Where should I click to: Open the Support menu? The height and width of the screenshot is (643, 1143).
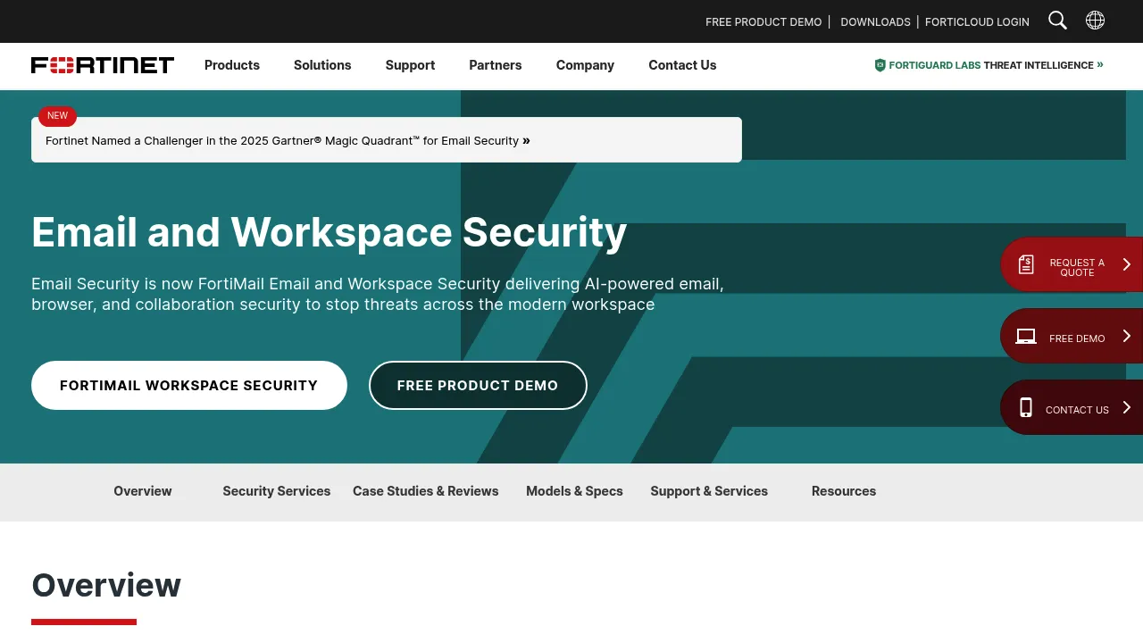click(410, 65)
